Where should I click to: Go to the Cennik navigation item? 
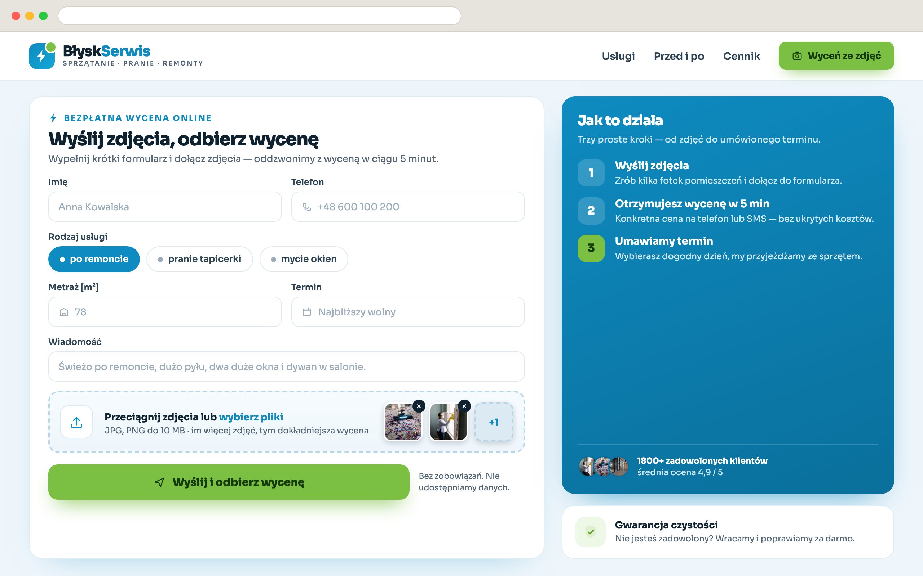(x=741, y=56)
